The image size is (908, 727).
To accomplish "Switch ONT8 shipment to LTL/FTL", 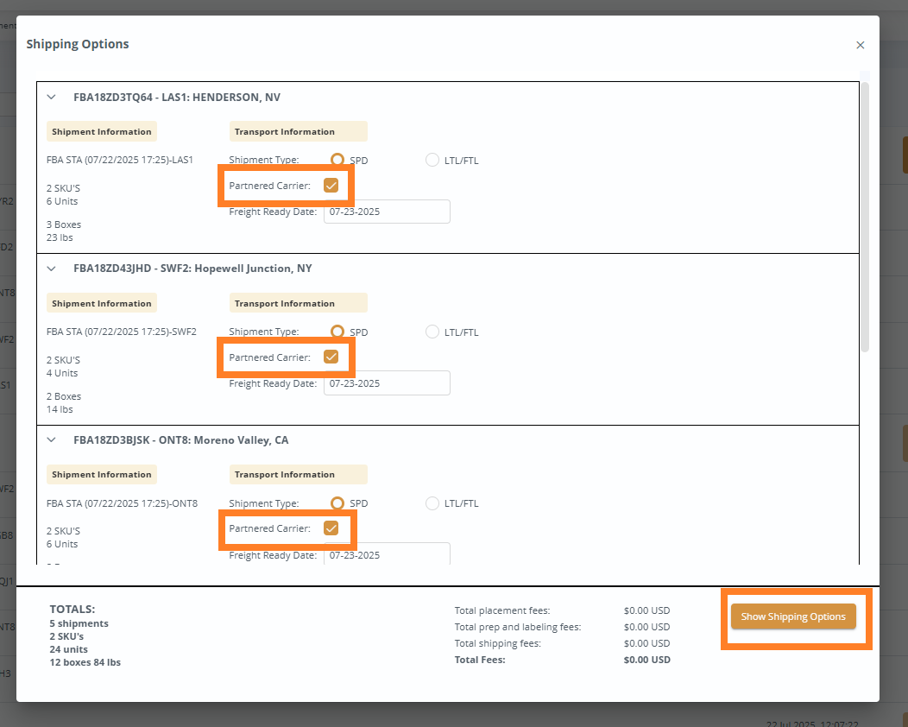I will tap(432, 503).
